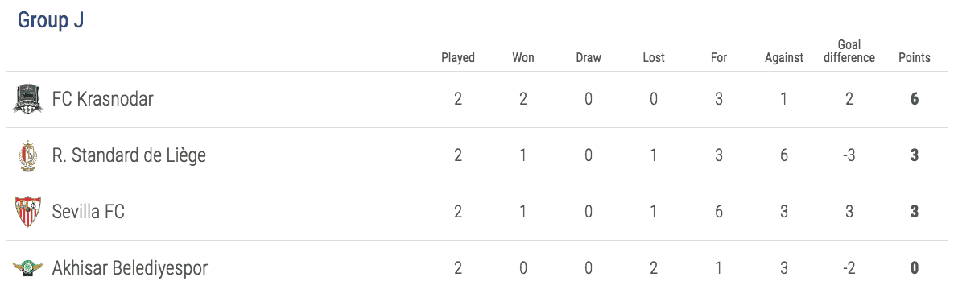Click the Won column header

tap(523, 58)
